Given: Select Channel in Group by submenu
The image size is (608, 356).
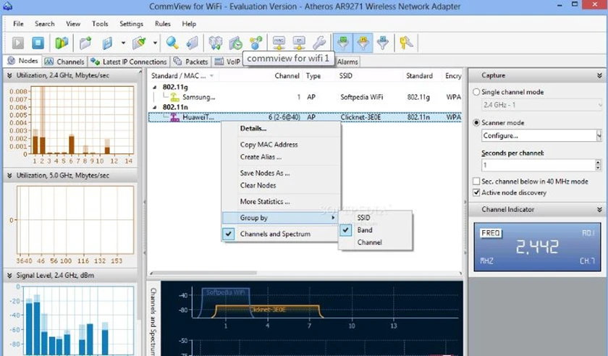Looking at the screenshot, I should pyautogui.click(x=370, y=242).
